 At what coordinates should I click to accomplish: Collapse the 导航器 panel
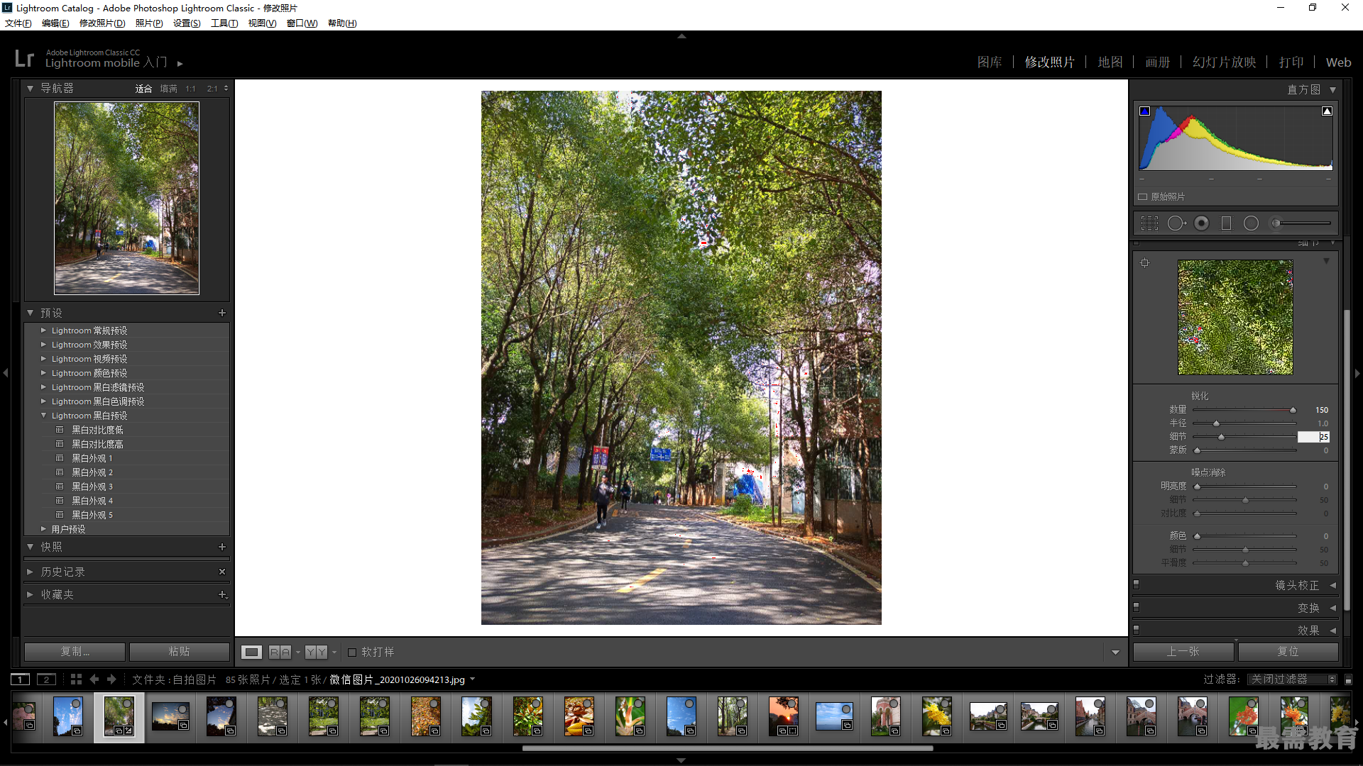tap(30, 89)
